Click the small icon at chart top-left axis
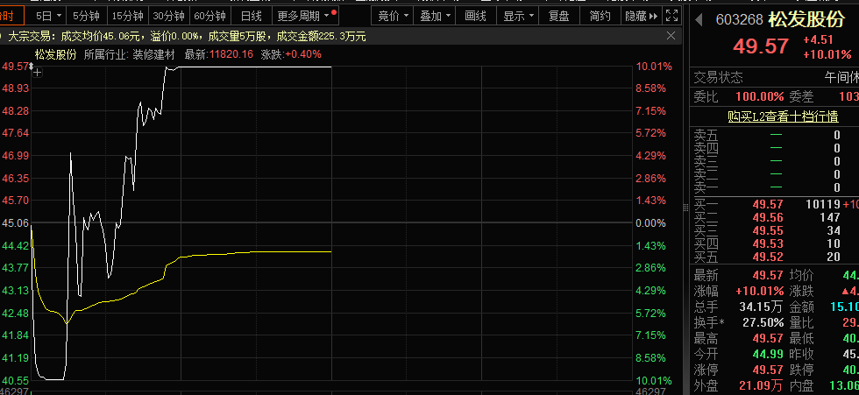 pos(35,74)
